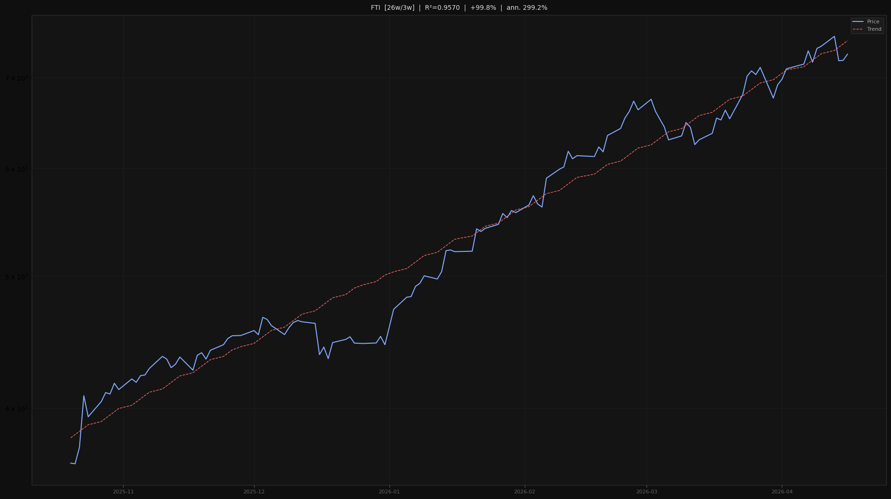Click the blue Price line sample in legend
Screen dimensions: 891x499
tap(859, 22)
